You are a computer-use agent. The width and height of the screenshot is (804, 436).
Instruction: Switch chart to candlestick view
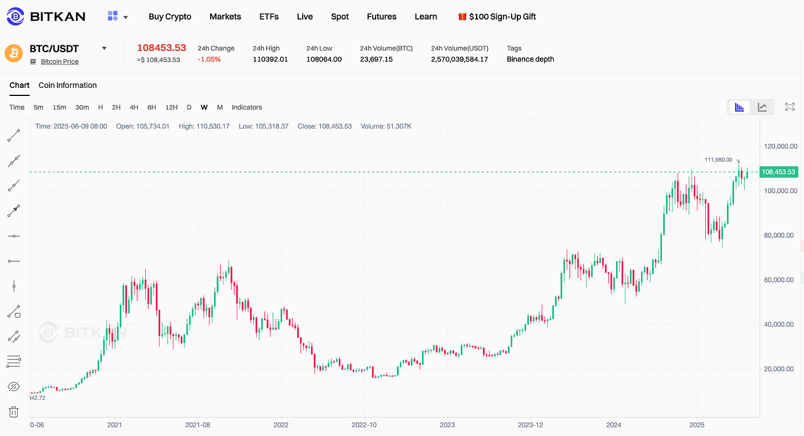point(740,107)
